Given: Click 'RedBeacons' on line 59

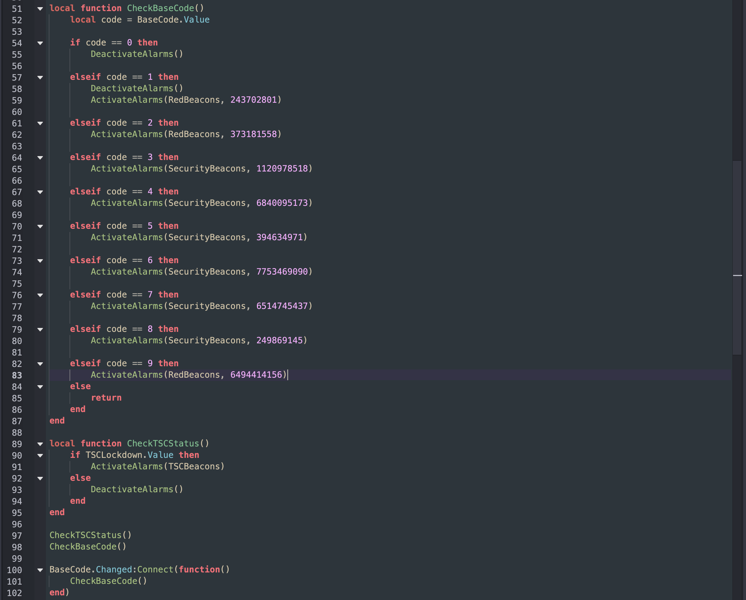Looking at the screenshot, I should pos(194,100).
